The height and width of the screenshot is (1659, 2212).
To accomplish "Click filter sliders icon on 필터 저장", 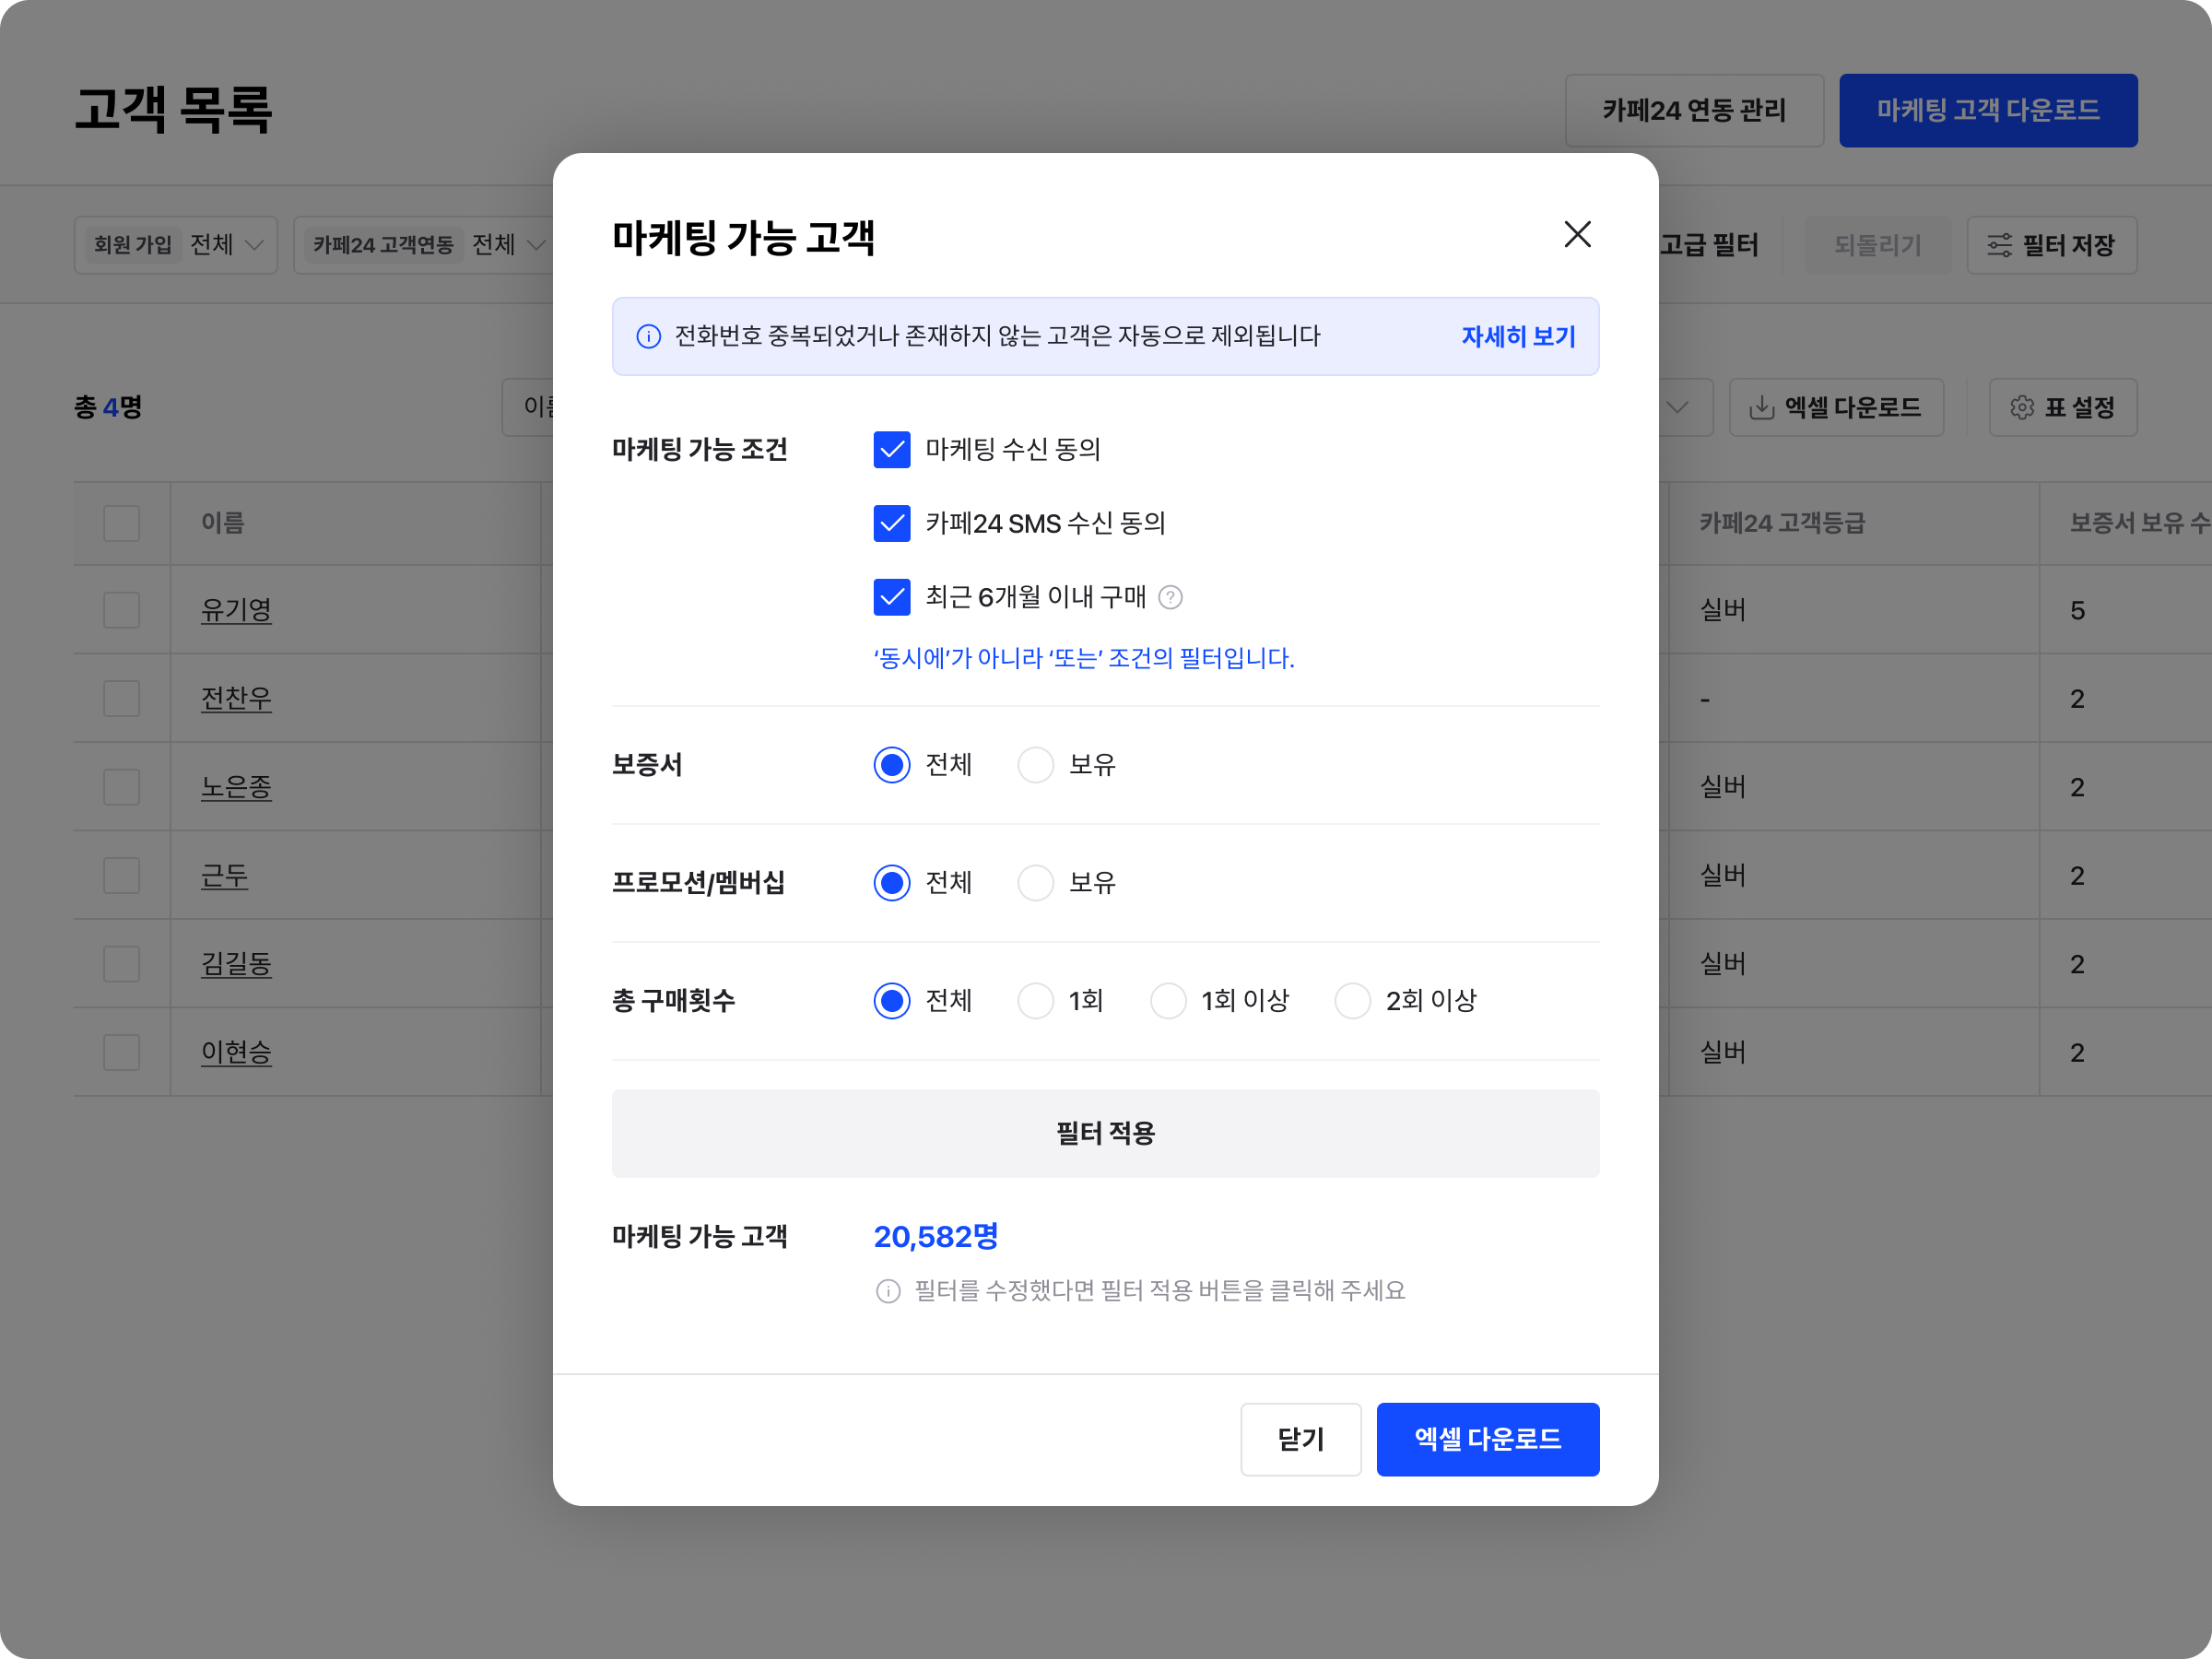I will click(1999, 246).
